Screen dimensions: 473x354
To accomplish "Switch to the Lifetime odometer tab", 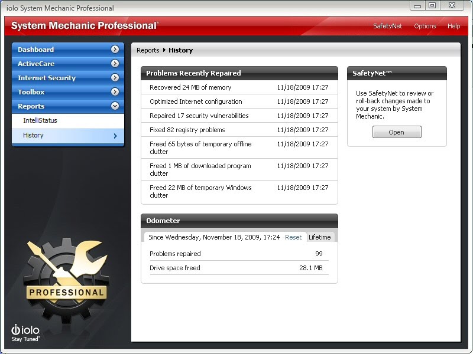I will click(320, 237).
